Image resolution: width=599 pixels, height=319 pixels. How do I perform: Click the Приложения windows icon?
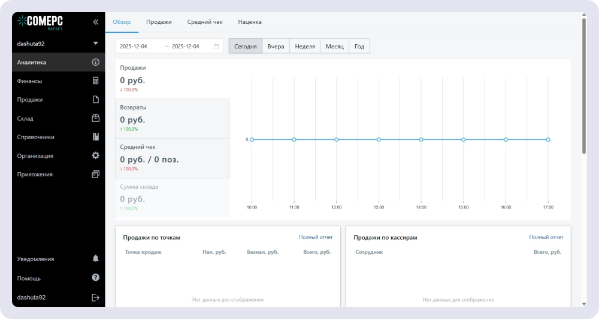coord(95,174)
